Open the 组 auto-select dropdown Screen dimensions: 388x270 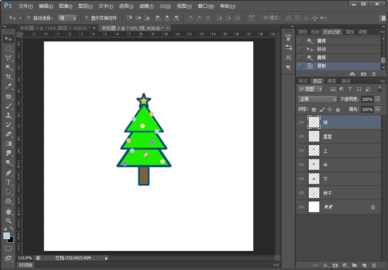(67, 18)
